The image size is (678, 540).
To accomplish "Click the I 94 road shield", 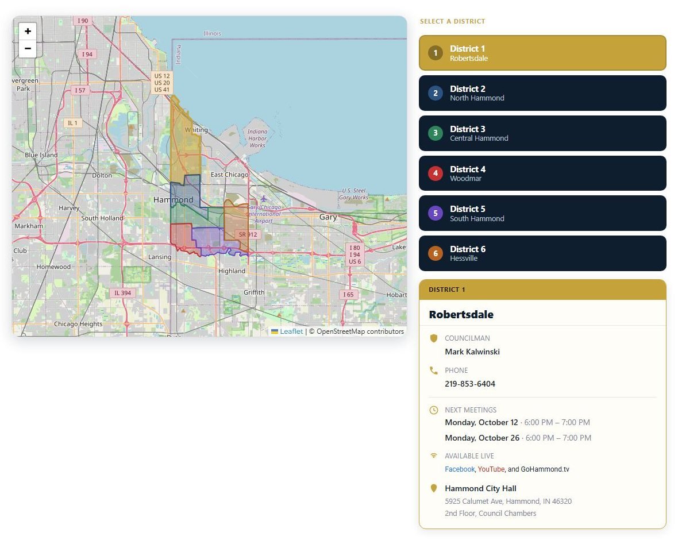I will coord(87,55).
